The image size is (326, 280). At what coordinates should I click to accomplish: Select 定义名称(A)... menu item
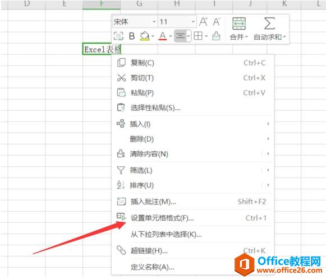[192, 267]
